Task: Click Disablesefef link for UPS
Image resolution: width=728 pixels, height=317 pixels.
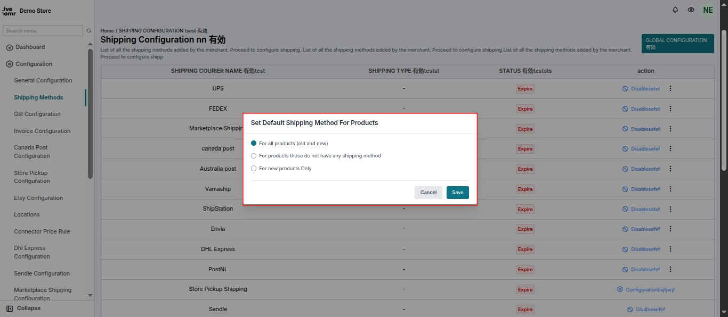Action: tap(641, 89)
